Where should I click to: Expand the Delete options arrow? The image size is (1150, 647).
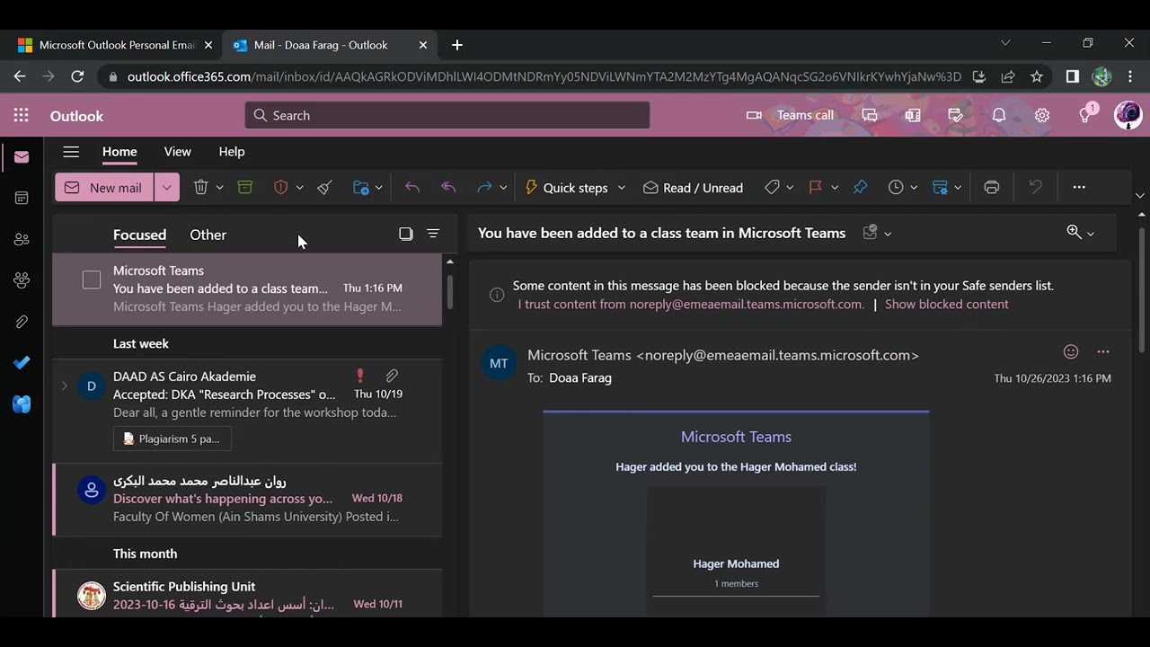pos(219,187)
